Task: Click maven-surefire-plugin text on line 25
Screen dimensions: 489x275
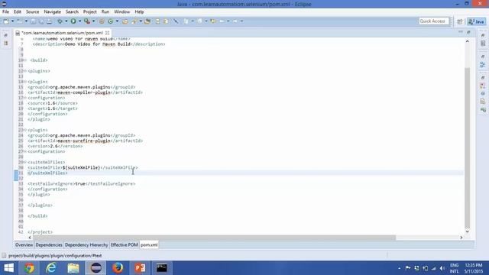Action: [84, 141]
